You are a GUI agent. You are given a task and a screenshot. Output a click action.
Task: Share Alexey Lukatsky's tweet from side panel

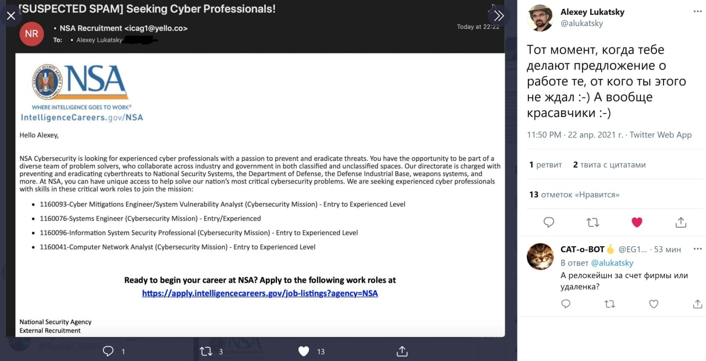(x=681, y=222)
